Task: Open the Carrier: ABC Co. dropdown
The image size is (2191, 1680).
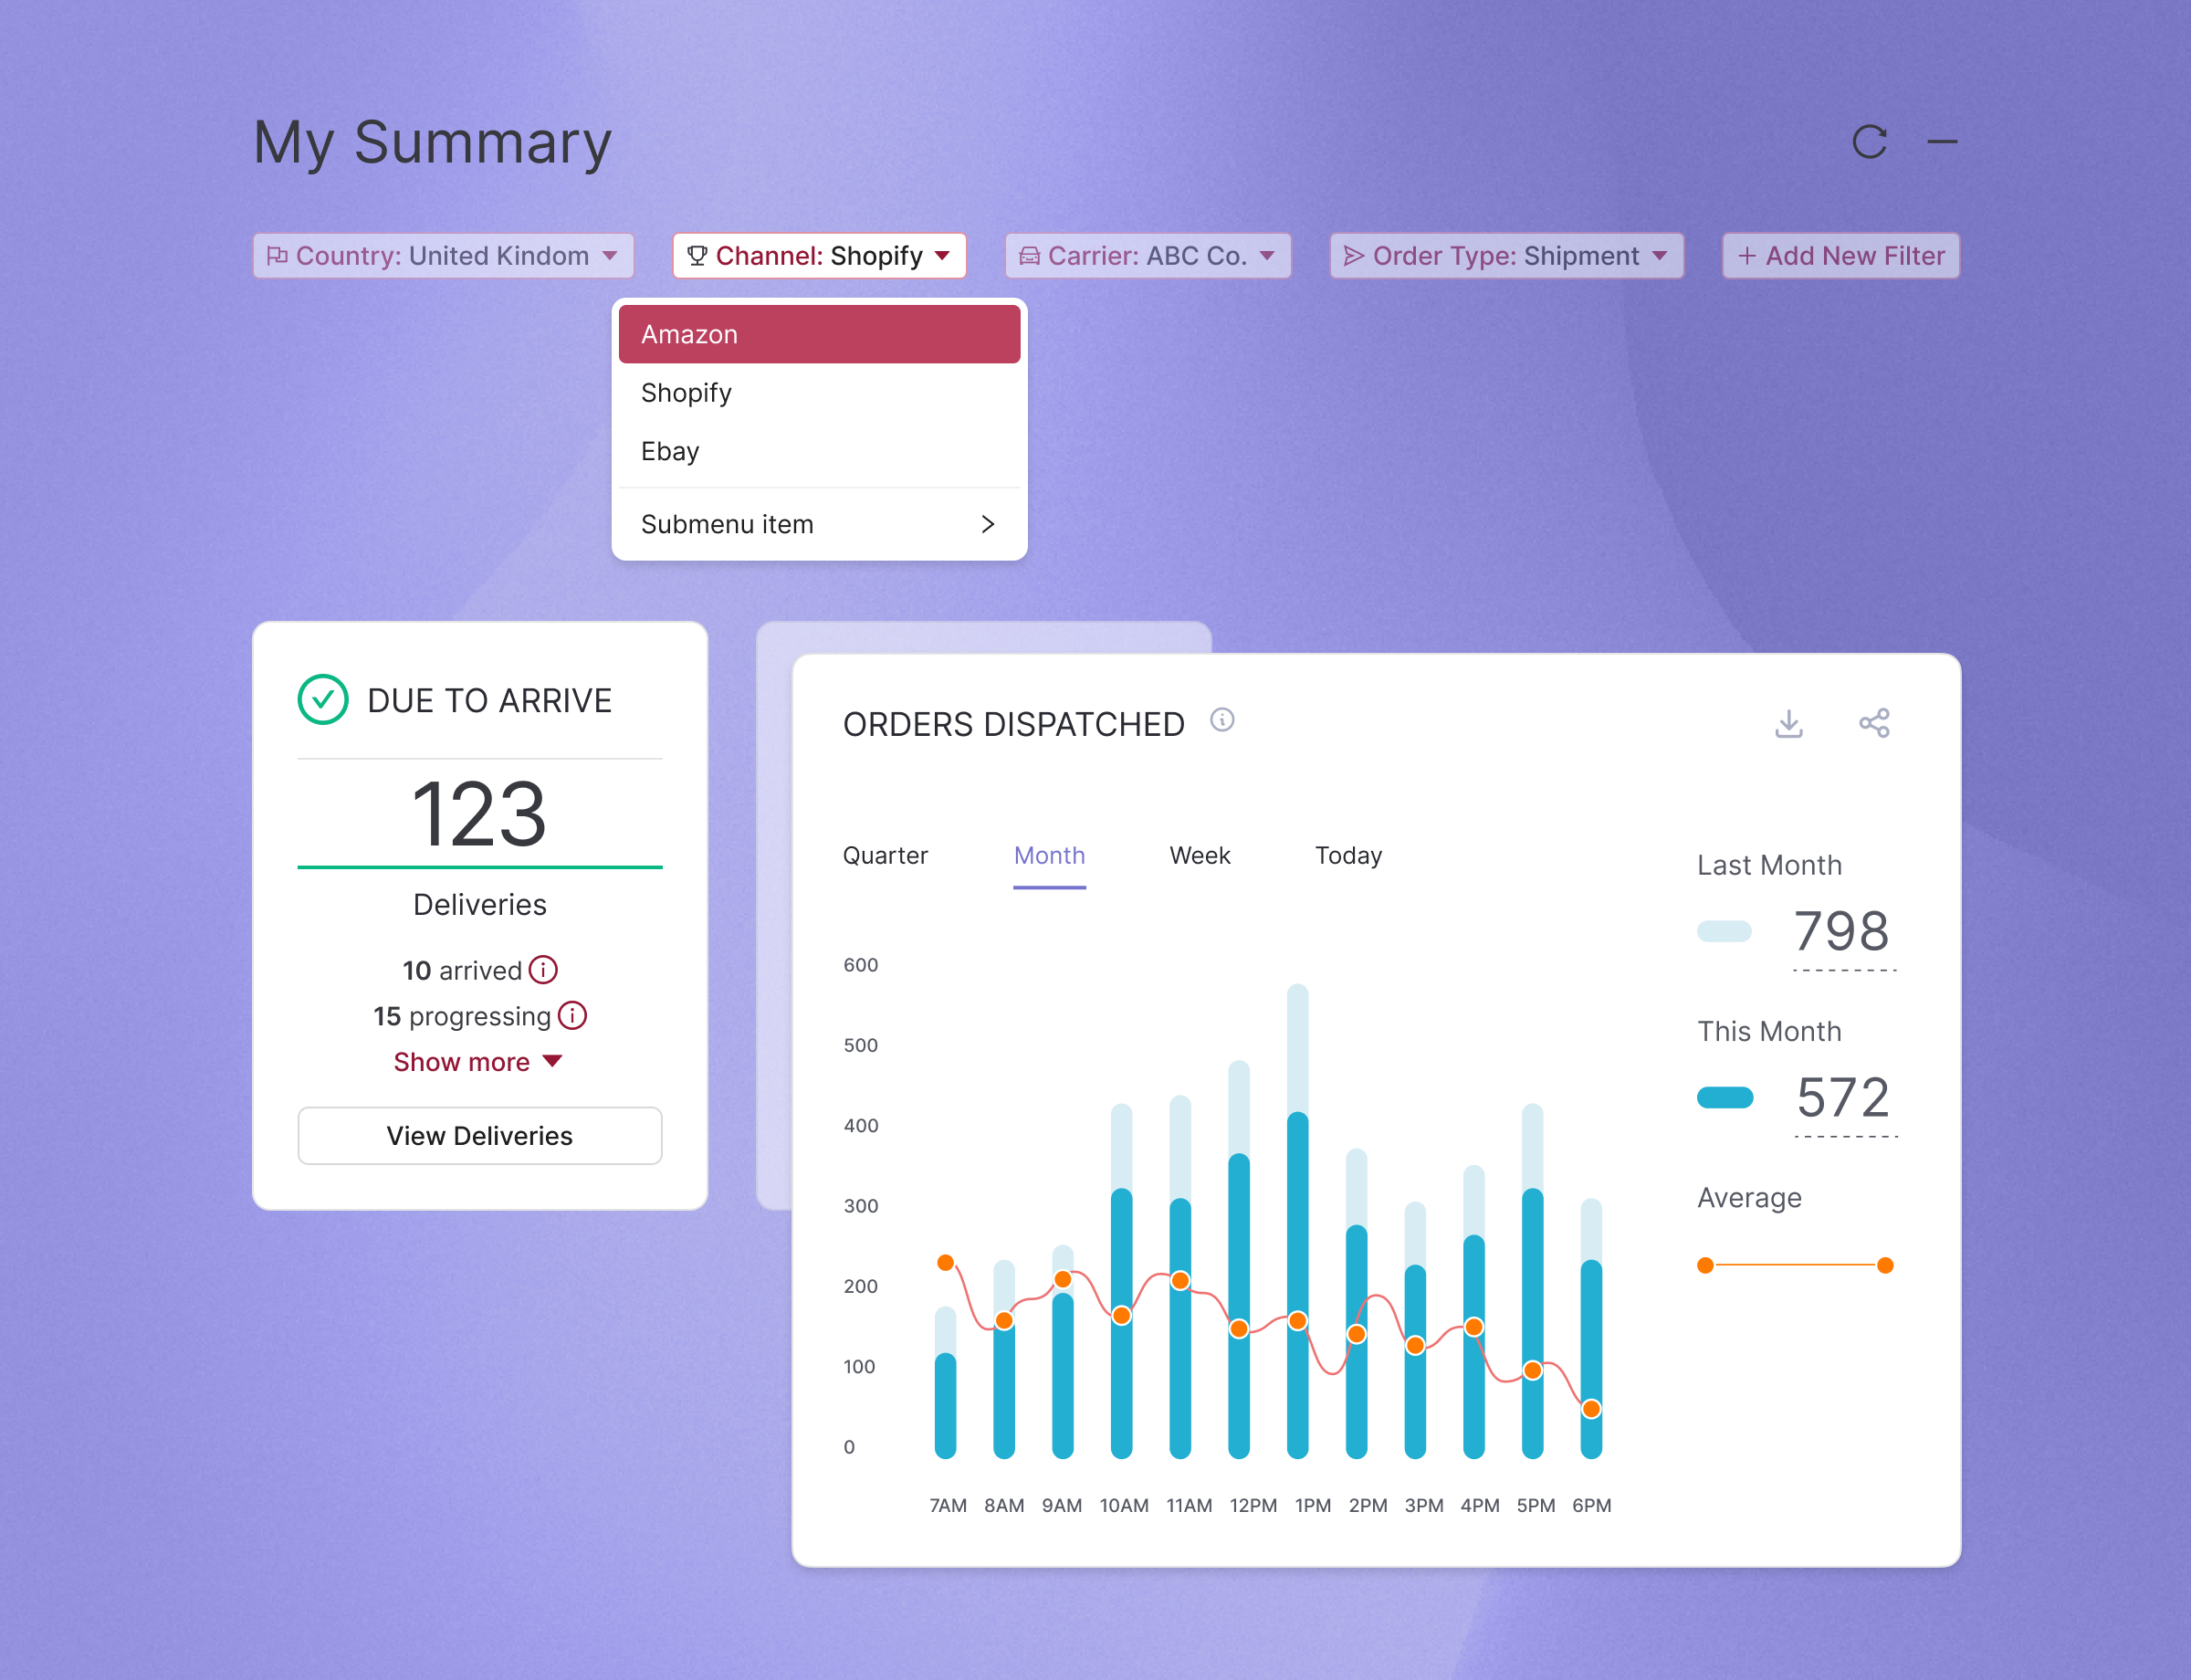Action: tap(1147, 256)
